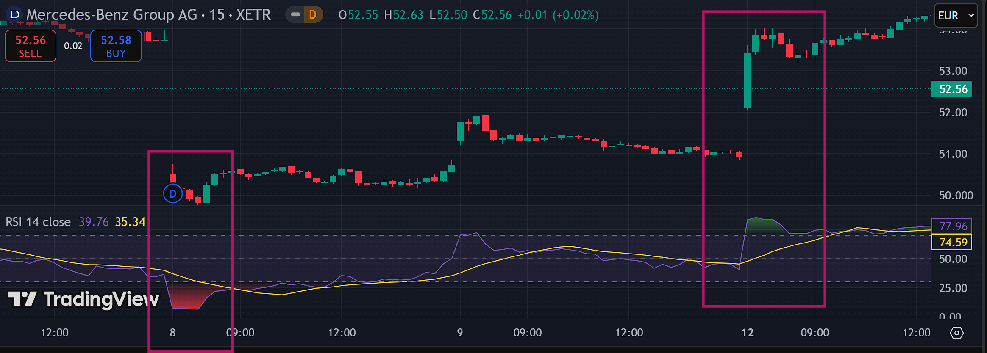Click the orange D delayed-data indicator
The width and height of the screenshot is (987, 353).
pos(313,15)
